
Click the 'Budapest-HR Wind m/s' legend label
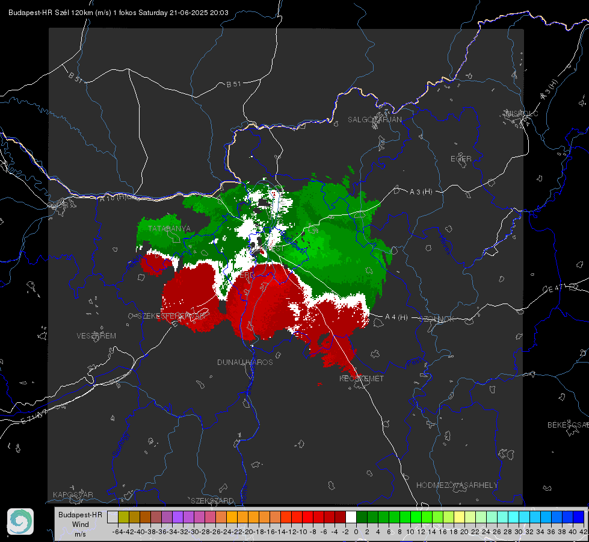click(x=81, y=525)
